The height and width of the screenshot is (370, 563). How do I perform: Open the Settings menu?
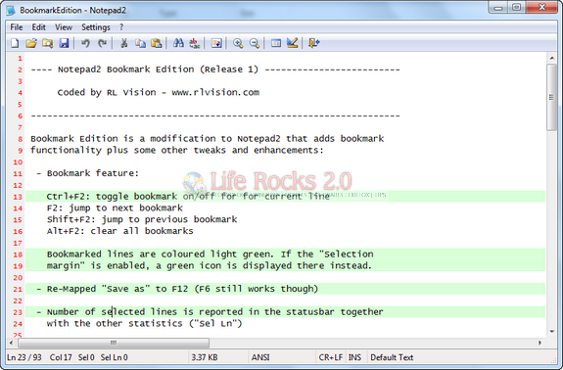[96, 27]
